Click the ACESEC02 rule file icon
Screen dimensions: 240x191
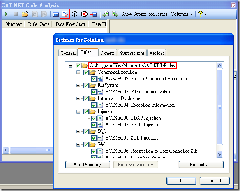pyautogui.click(x=100, y=79)
